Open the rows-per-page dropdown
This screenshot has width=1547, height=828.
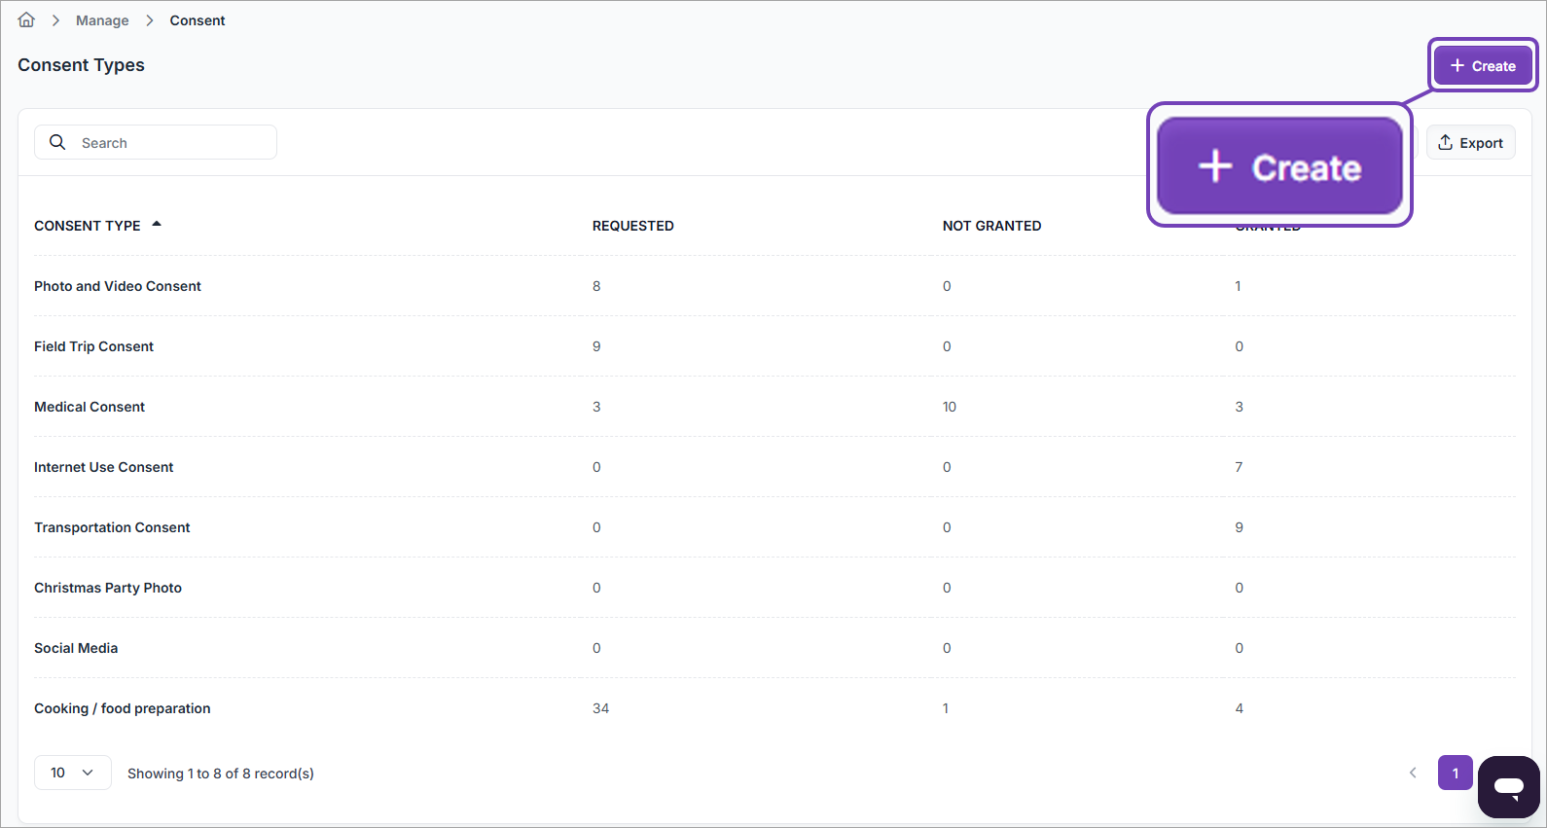[73, 773]
